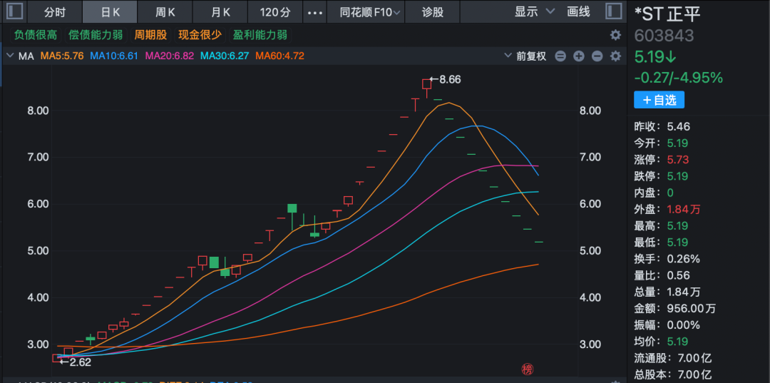Open the 月K monthly chart view
The width and height of the screenshot is (770, 383).
220,12
